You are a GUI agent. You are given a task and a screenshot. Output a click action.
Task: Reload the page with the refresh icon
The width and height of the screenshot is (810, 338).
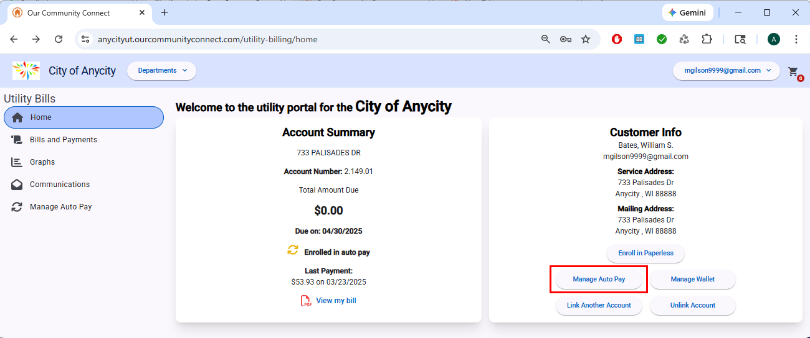tap(59, 39)
